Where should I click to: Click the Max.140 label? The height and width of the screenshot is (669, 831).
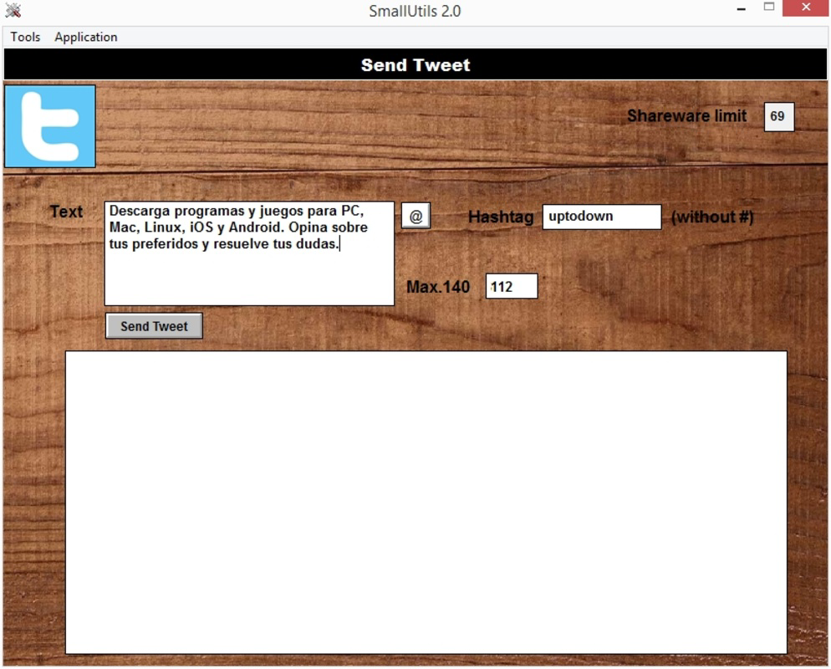coord(438,287)
